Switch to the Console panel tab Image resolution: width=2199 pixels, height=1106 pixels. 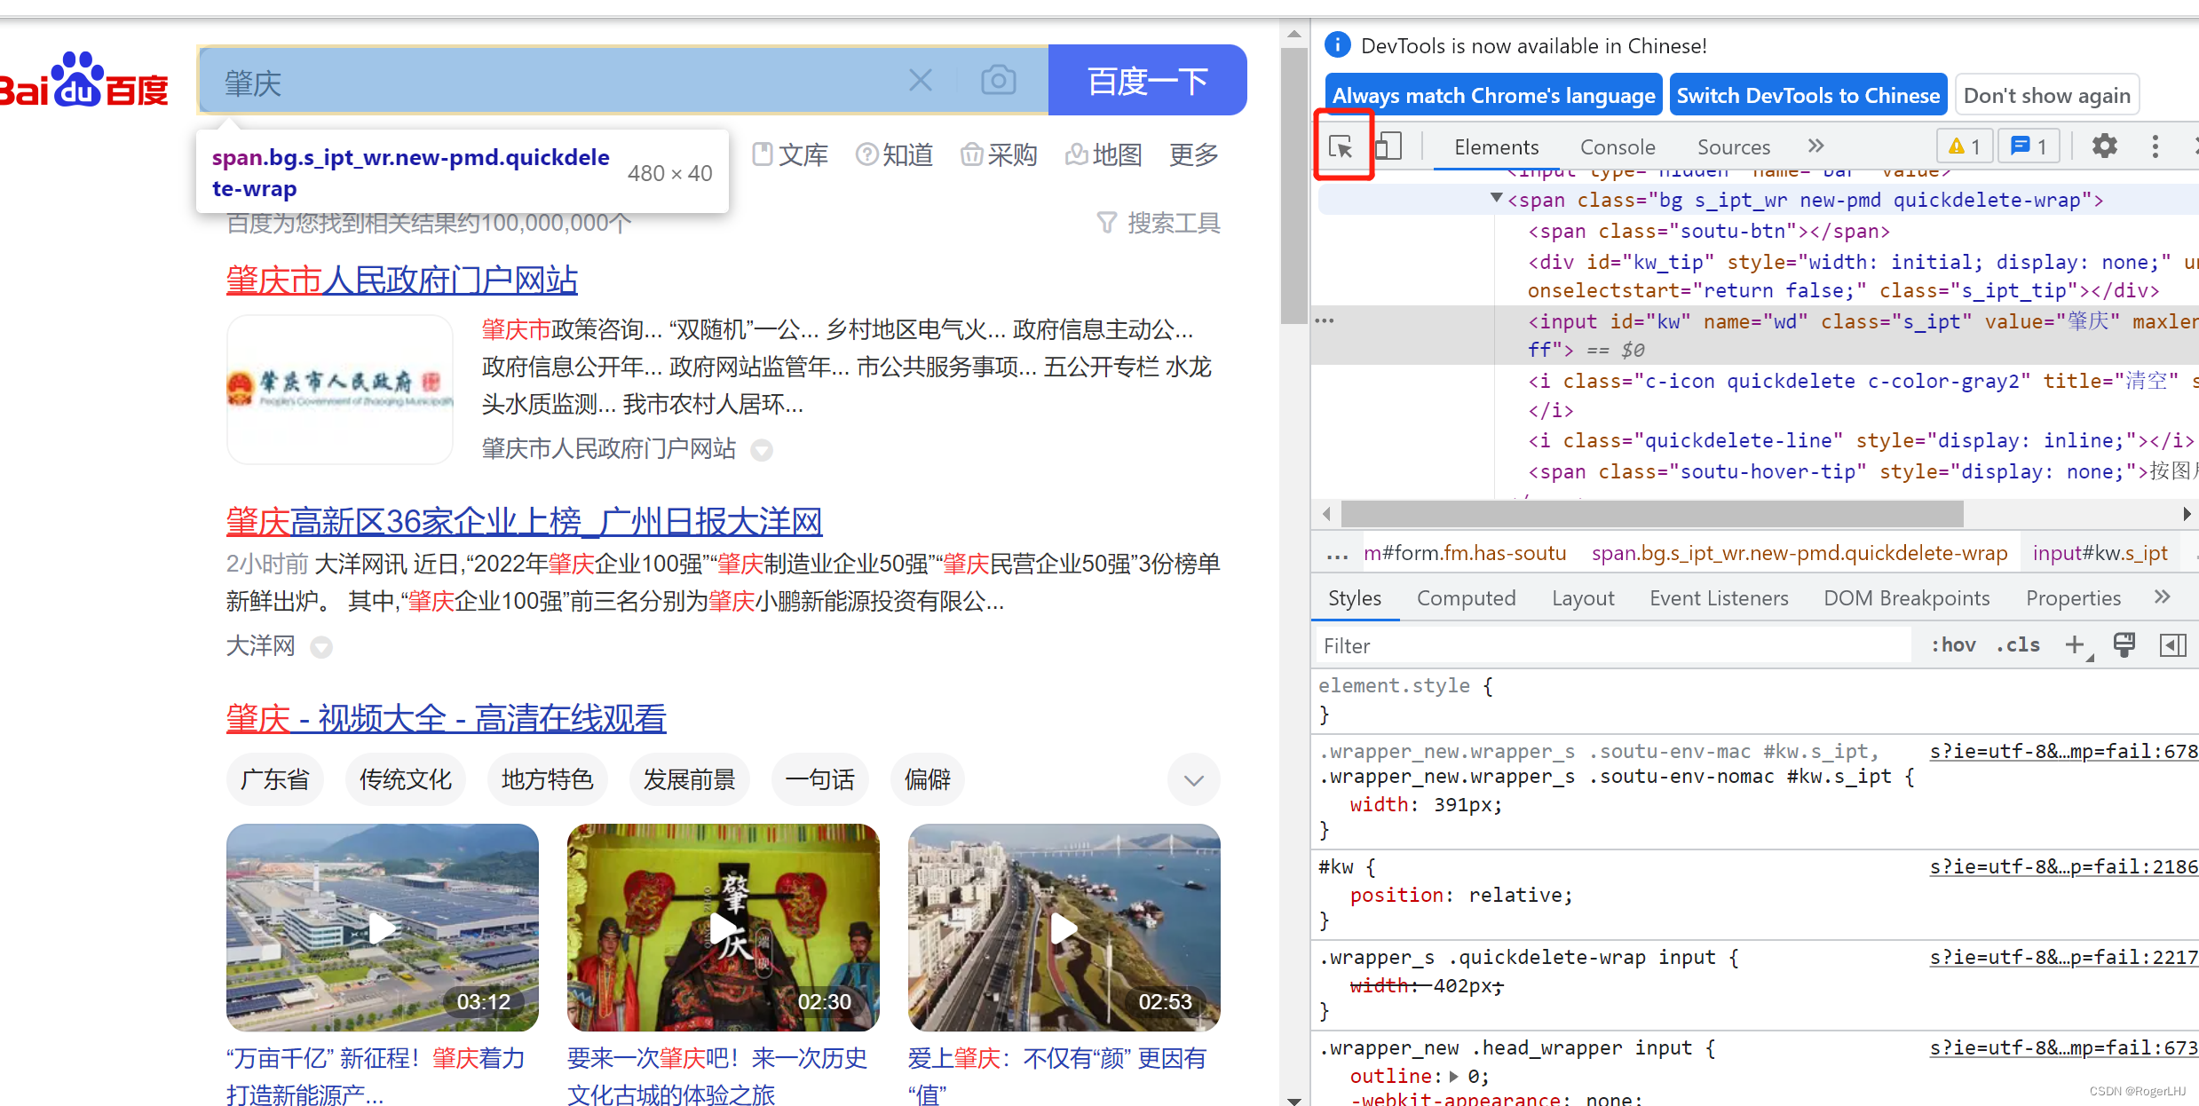1618,146
